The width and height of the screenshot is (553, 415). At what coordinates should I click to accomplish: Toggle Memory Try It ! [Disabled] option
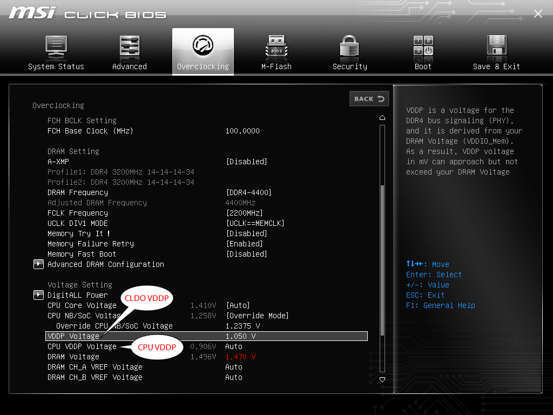(x=246, y=233)
